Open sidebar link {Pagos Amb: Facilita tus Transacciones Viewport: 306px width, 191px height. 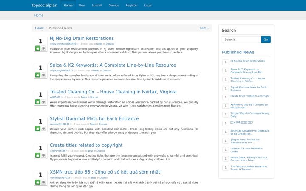pyautogui.click(x=245, y=141)
